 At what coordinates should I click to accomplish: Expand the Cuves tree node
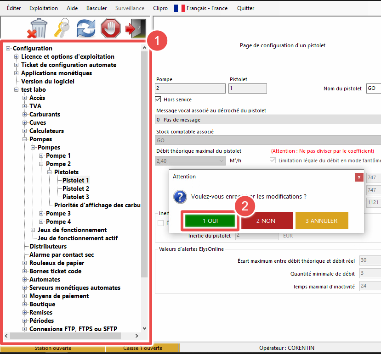coord(25,122)
